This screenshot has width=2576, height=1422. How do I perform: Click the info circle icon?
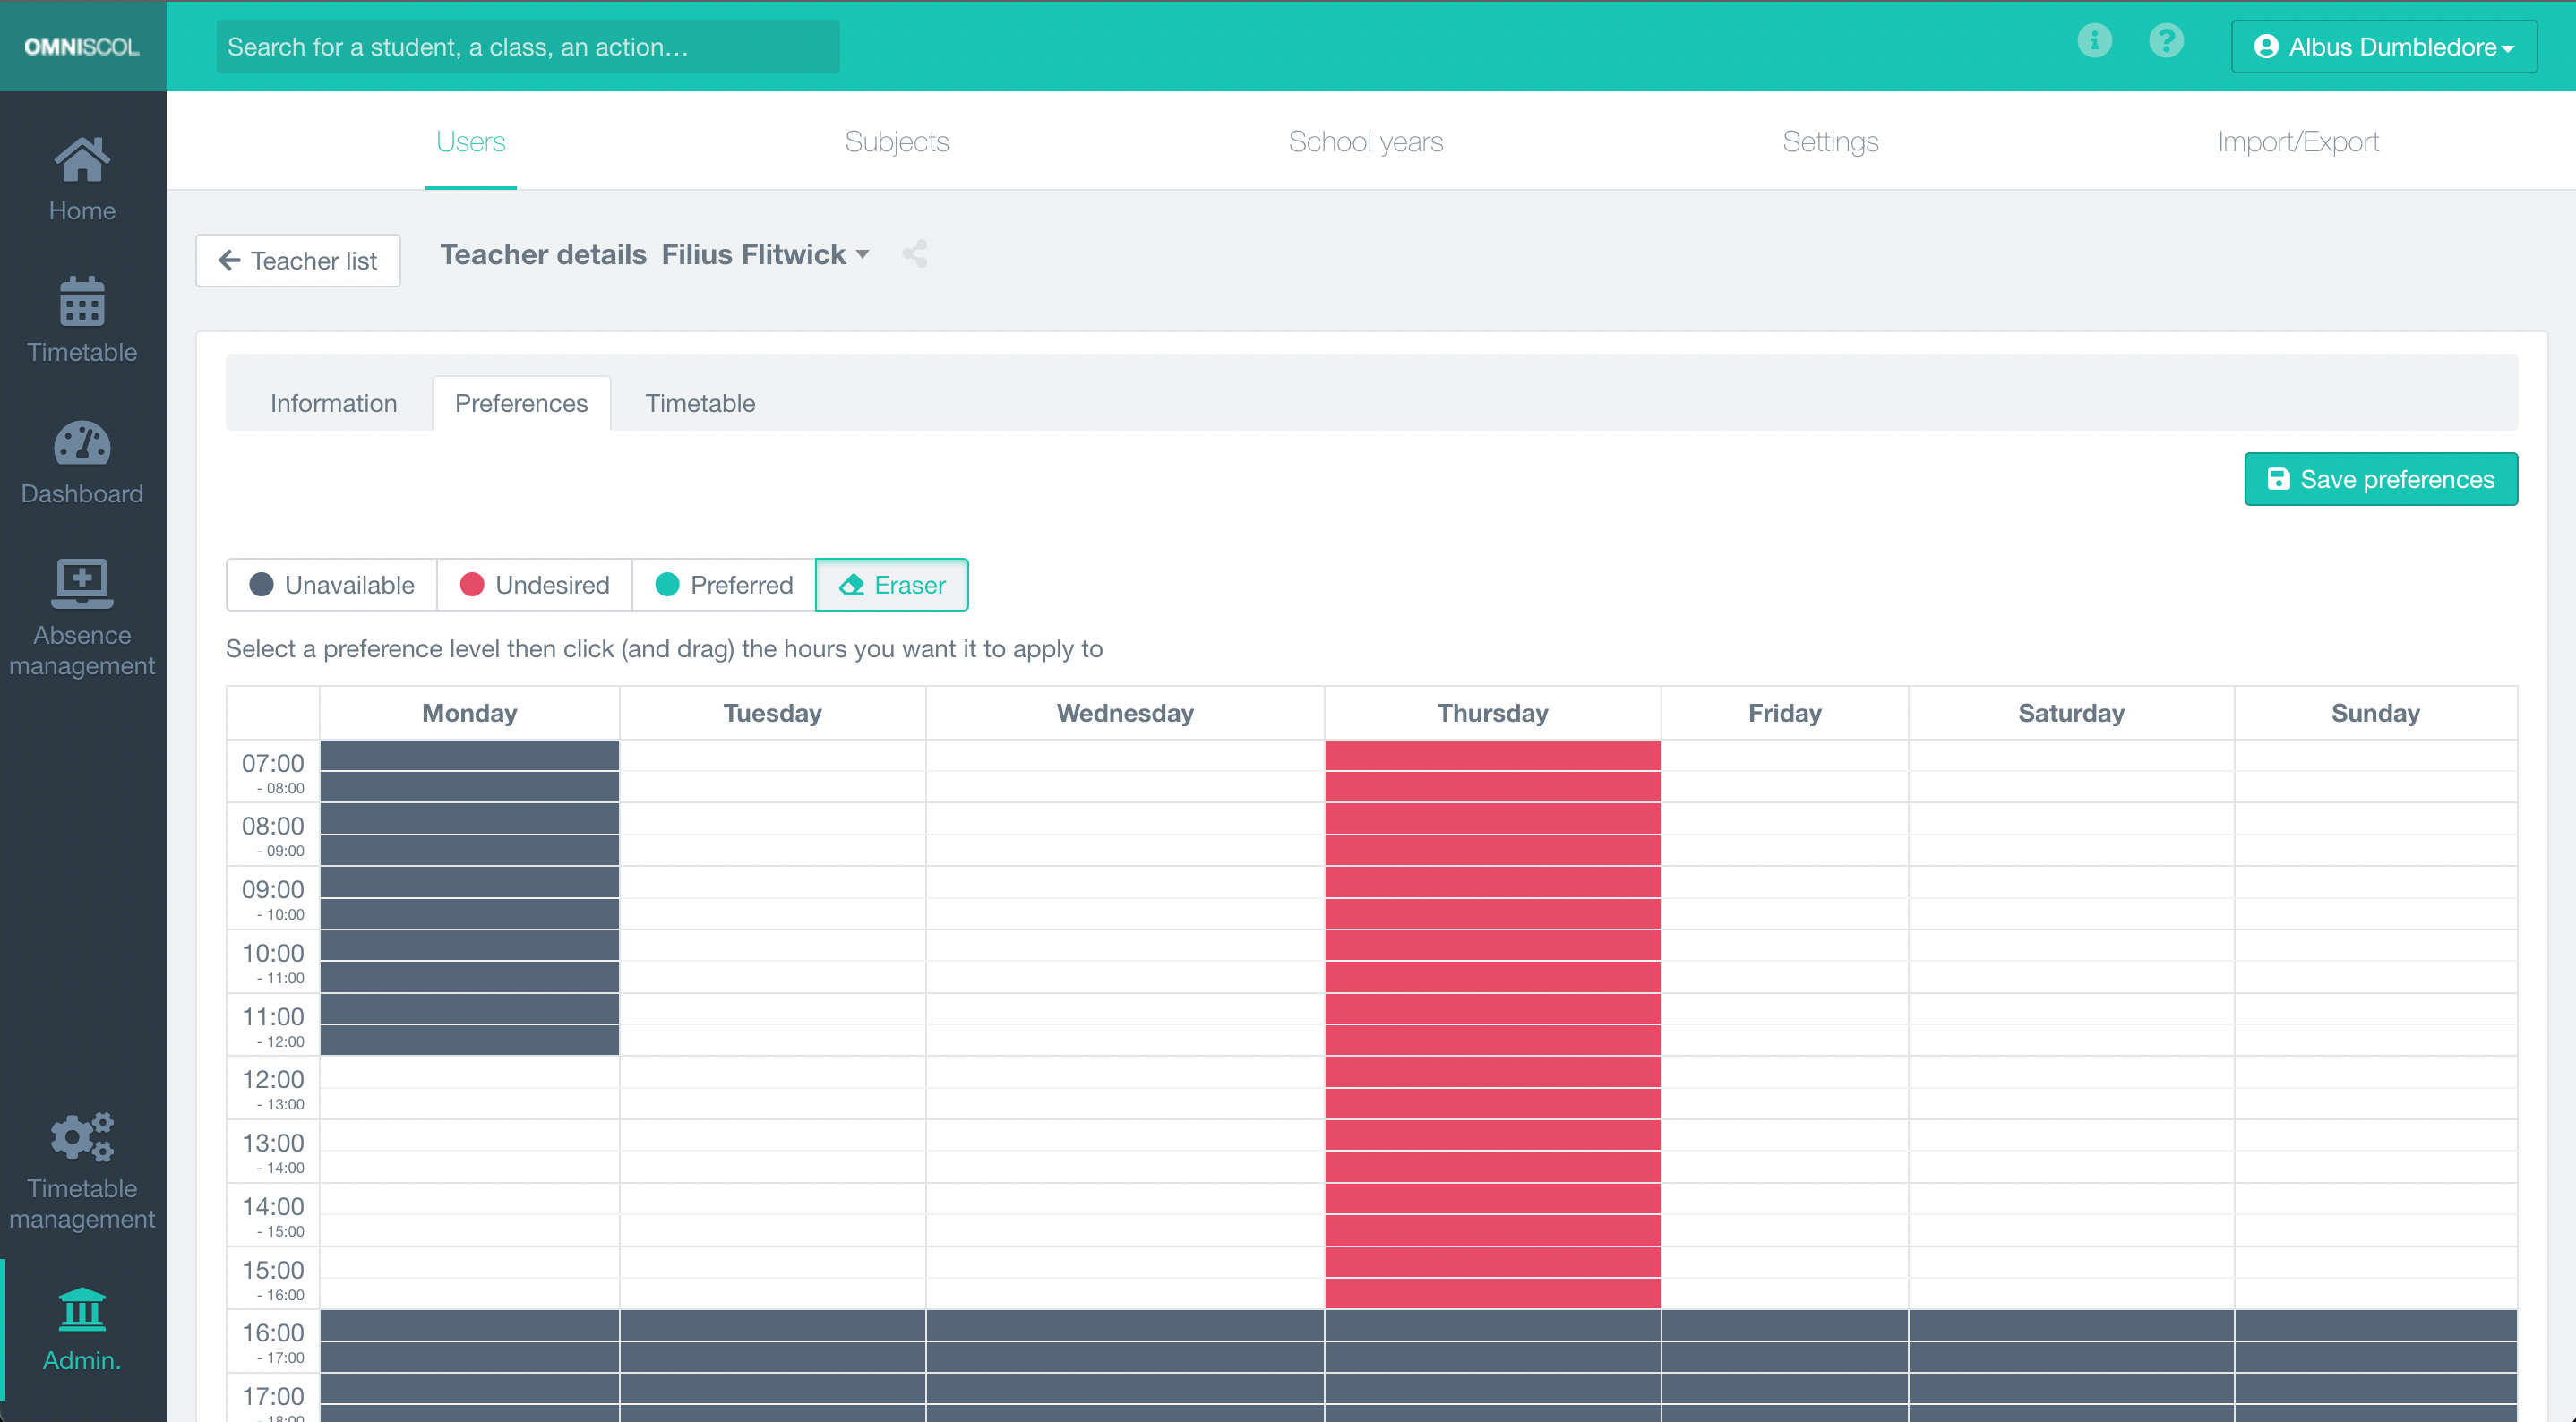point(2094,41)
